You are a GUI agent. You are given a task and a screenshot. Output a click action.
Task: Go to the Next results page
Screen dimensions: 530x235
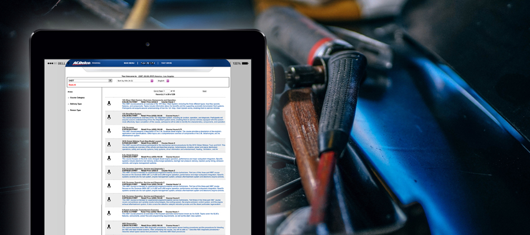[x=204, y=91]
